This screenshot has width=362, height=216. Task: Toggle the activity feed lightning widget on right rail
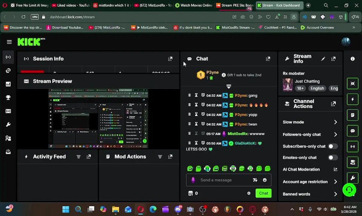coord(353,99)
